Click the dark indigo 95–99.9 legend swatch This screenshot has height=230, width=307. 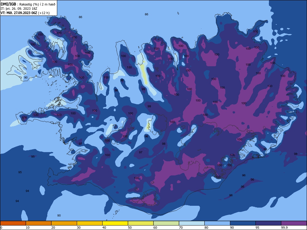click(x=268, y=223)
